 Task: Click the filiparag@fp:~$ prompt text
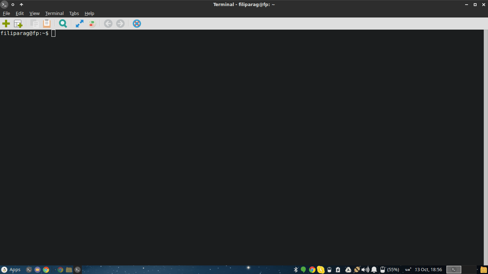click(x=25, y=33)
